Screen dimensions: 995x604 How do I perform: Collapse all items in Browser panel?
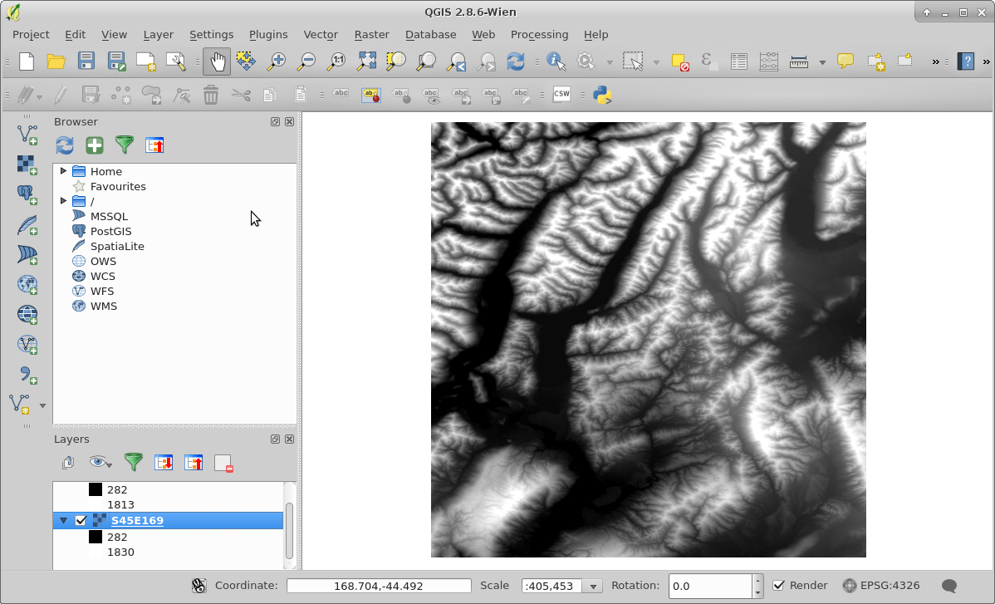[x=154, y=145]
